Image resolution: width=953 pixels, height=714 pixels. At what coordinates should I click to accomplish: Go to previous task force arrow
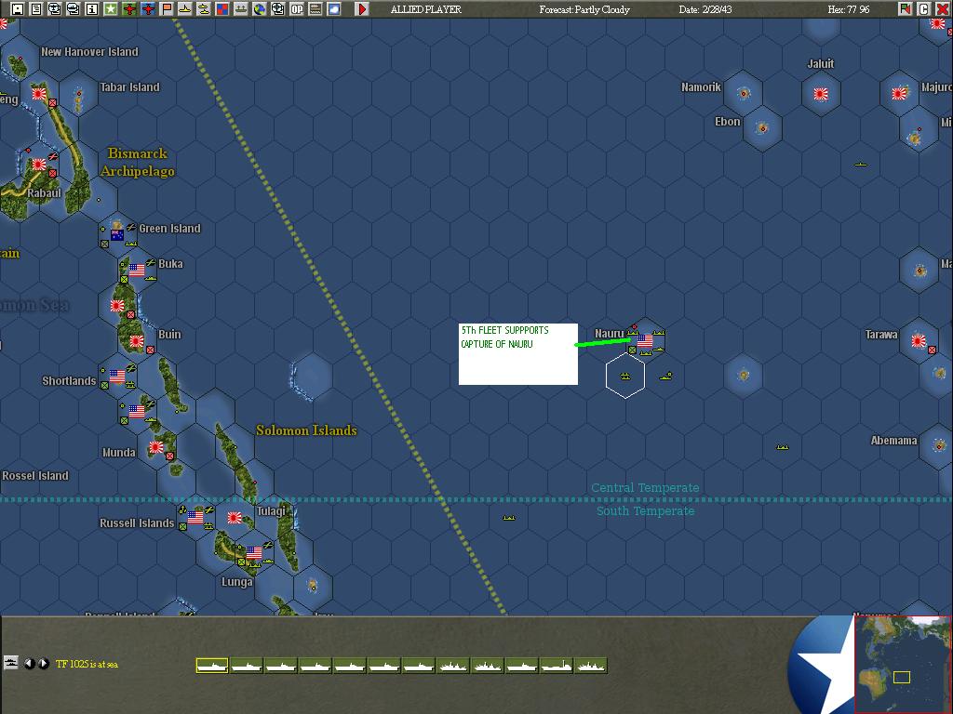click(x=29, y=664)
